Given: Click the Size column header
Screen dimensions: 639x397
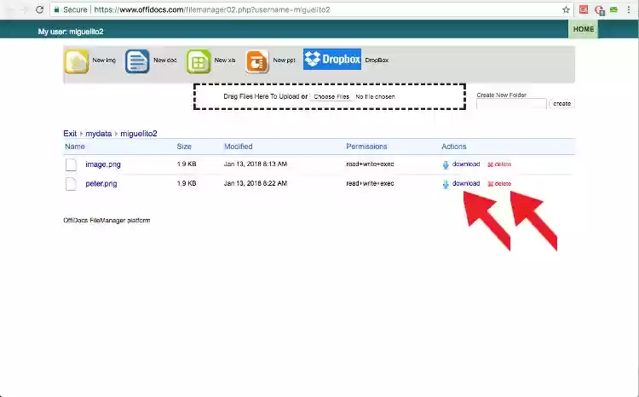Looking at the screenshot, I should 184,147.
